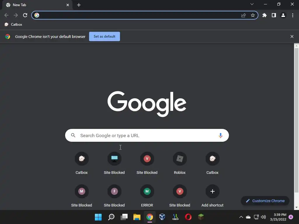Expand the system tray hidden icons chevron
This screenshot has height=224, width=299.
point(241,217)
